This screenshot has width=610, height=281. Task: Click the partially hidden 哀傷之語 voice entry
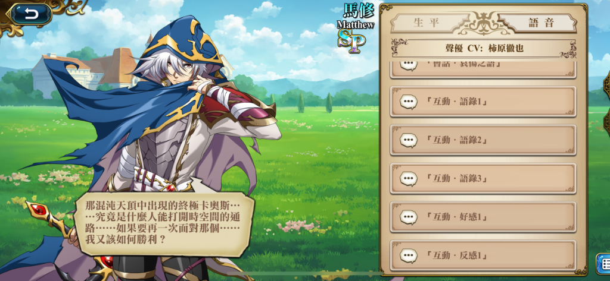[x=483, y=70]
